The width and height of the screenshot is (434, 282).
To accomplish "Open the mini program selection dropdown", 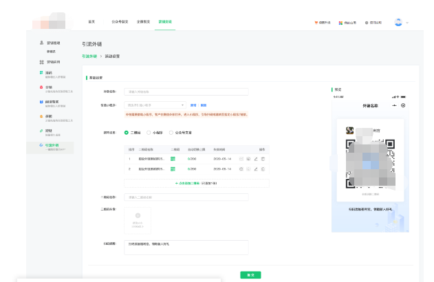I will (x=155, y=105).
